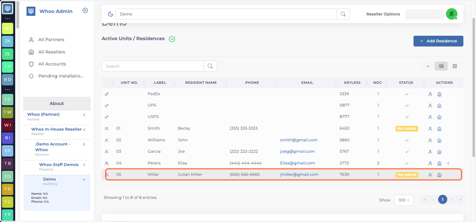This screenshot has width=476, height=222.
Task: Click the home icon in the Williams row
Action: click(x=440, y=140)
